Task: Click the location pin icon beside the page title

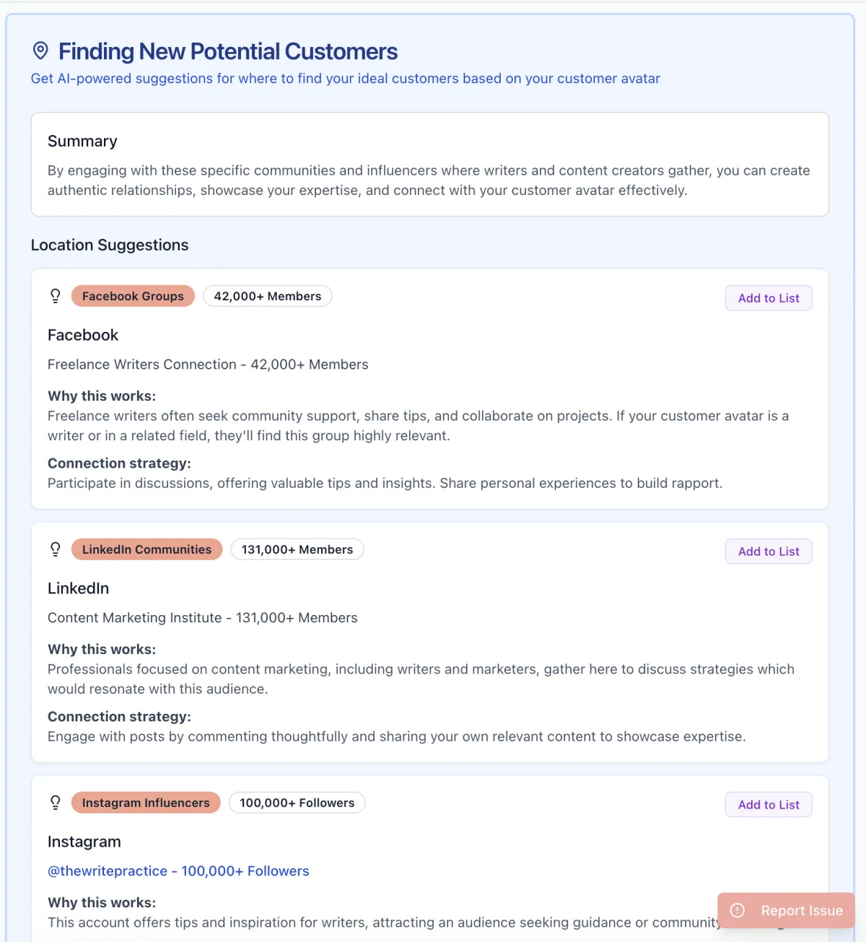Action: tap(40, 51)
